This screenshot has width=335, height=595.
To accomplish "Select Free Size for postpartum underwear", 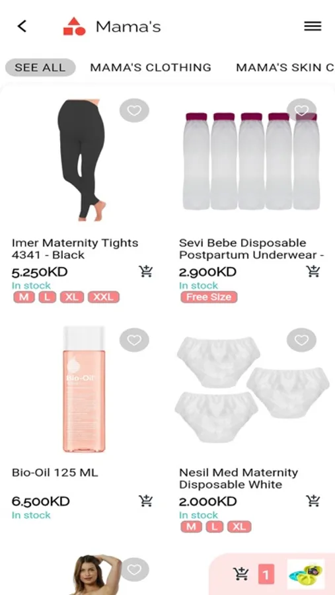I will tap(209, 297).
